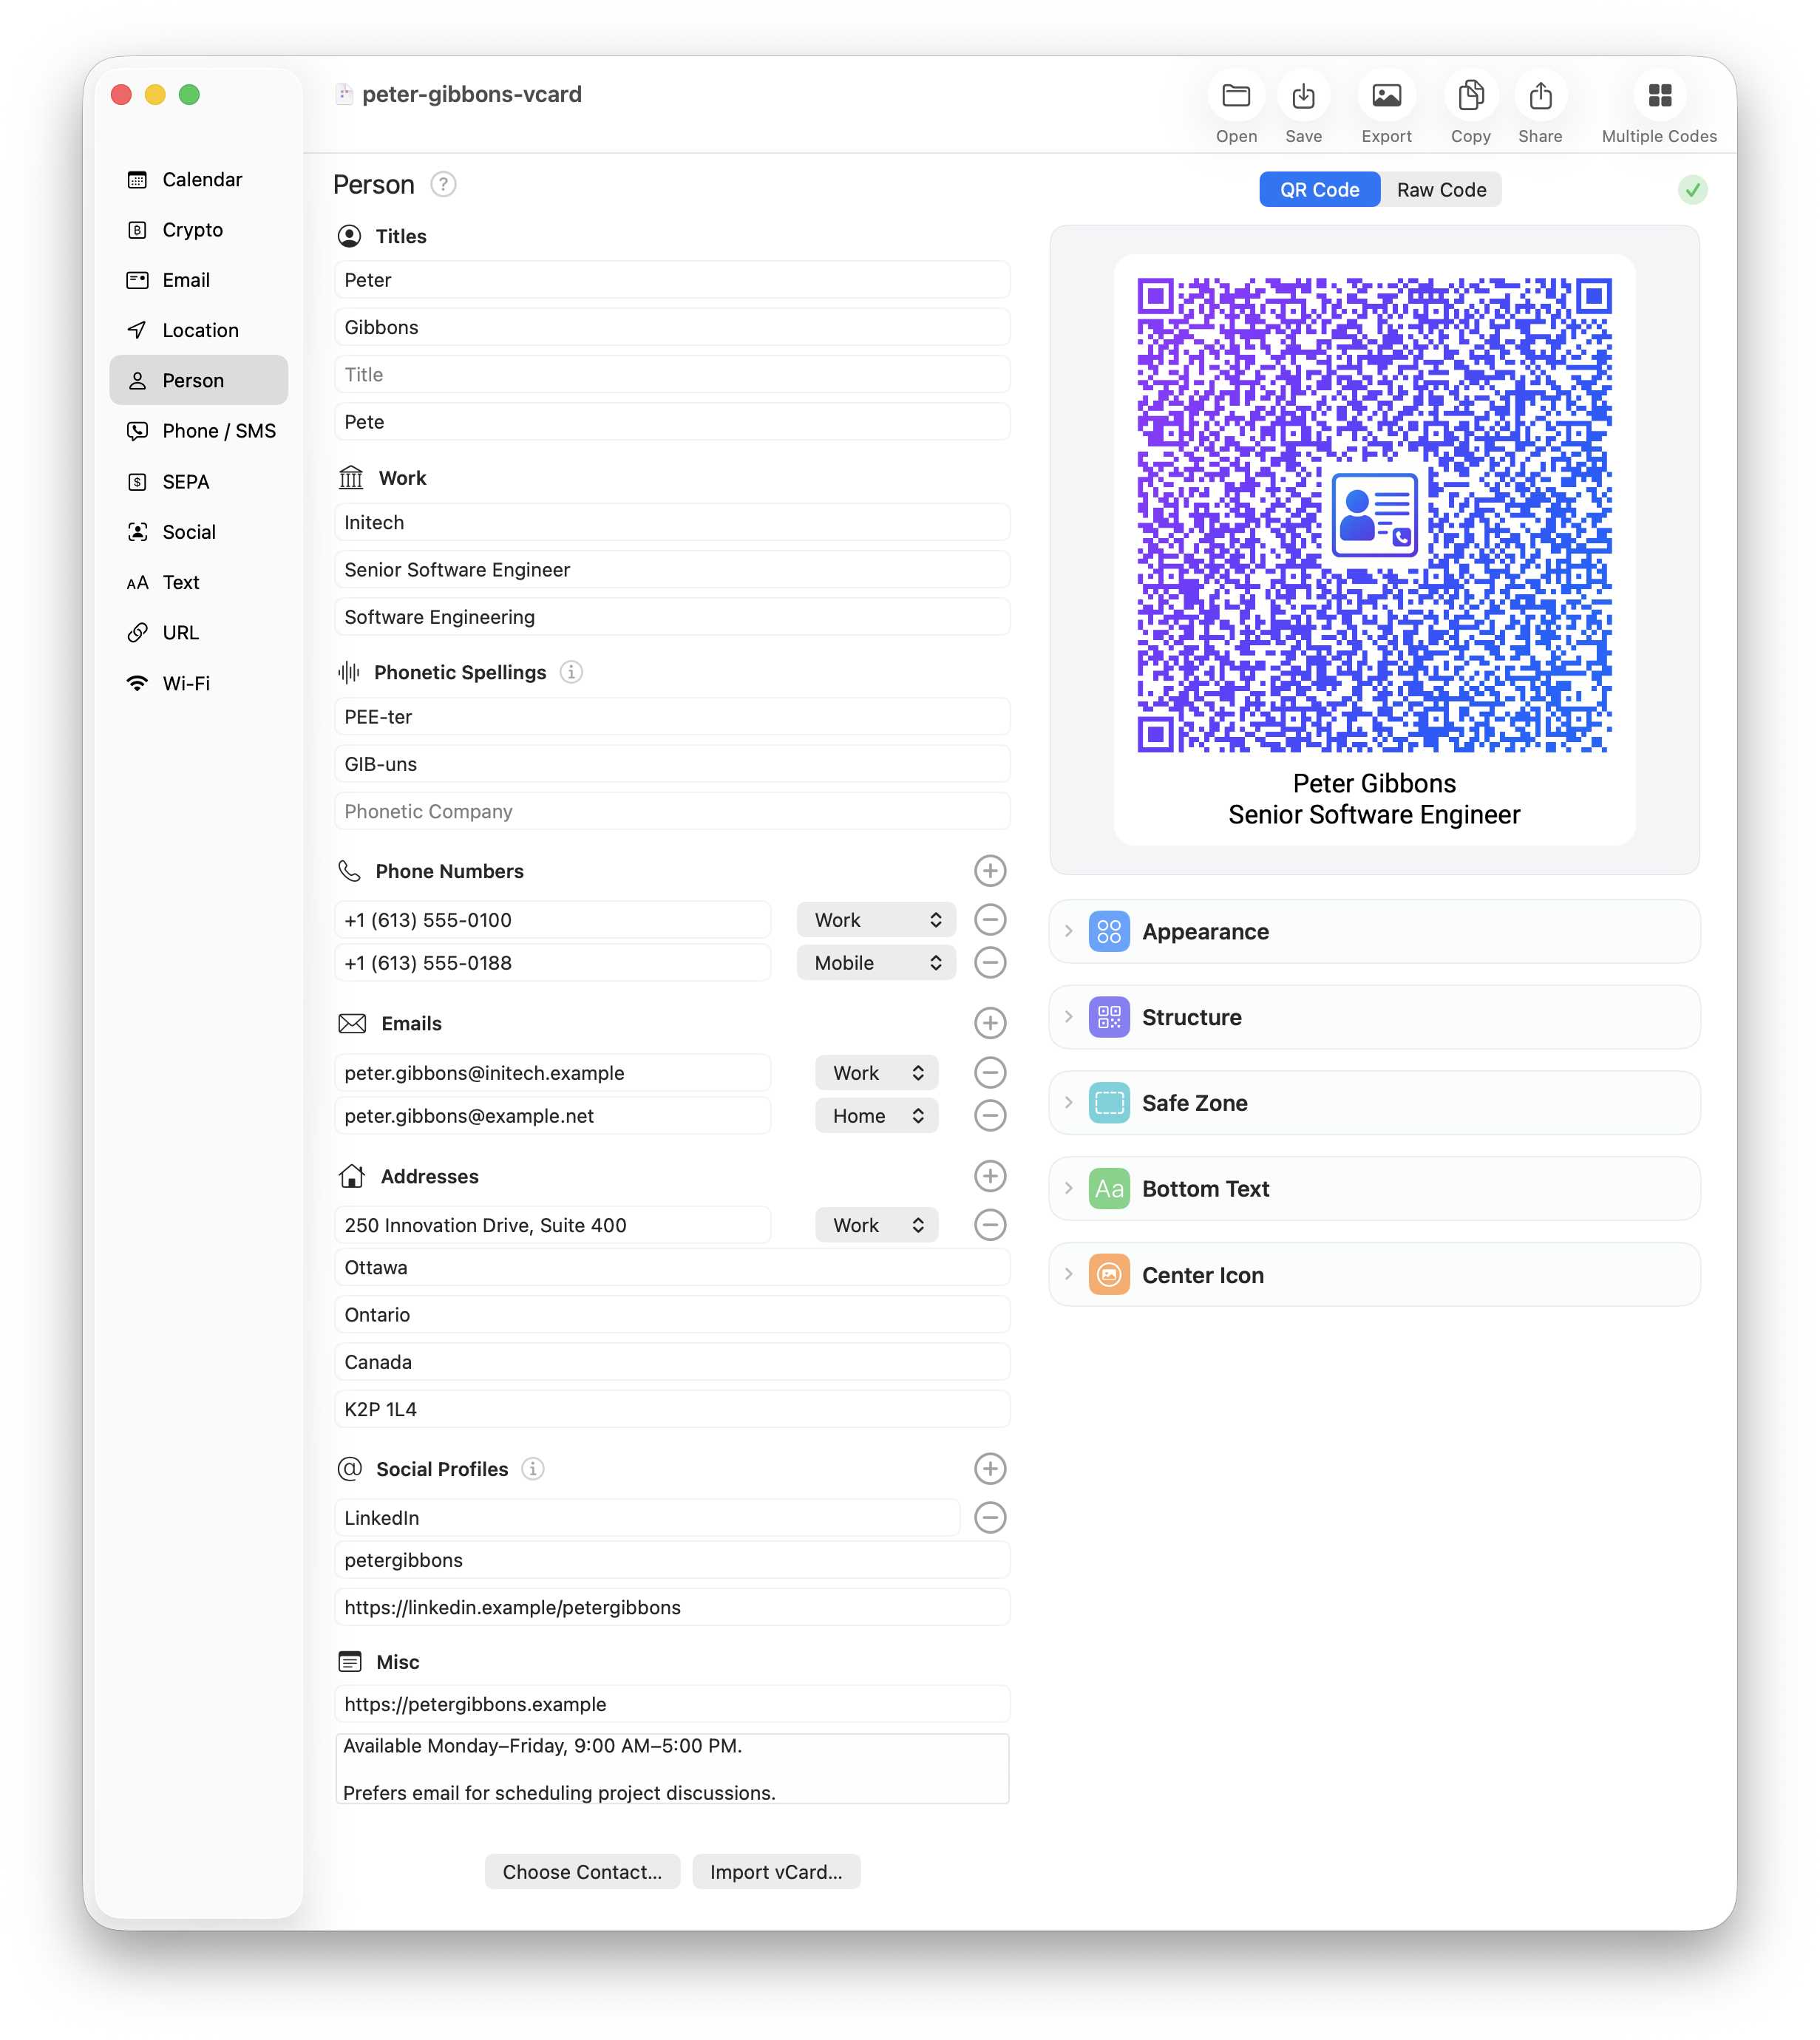Remove the LinkedIn social profile
This screenshot has height=2040, width=1820.
[x=990, y=1518]
